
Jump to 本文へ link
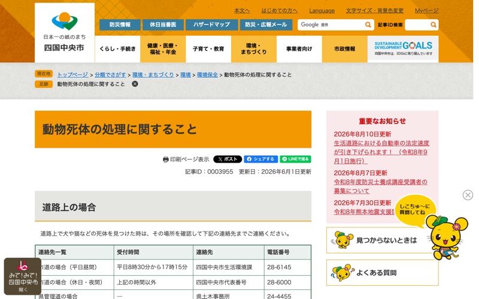coord(242,11)
